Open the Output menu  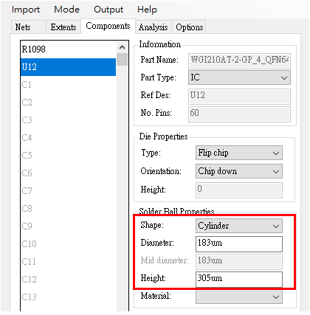(108, 10)
